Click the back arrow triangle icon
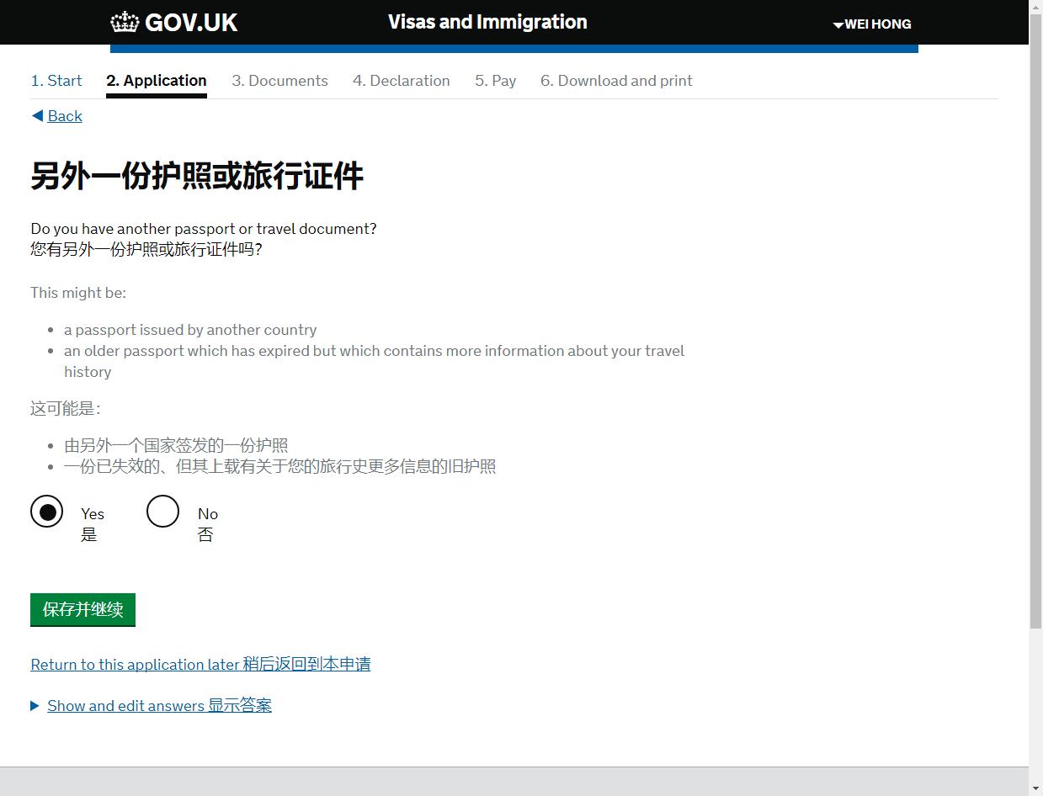This screenshot has width=1043, height=796. coord(37,116)
